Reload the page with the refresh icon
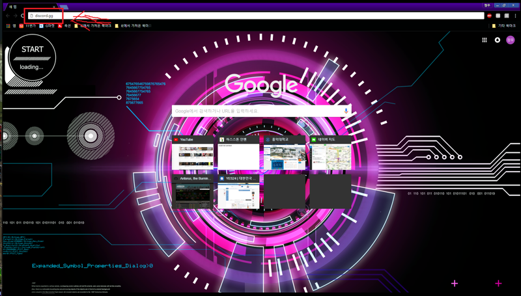521x296 pixels. click(22, 16)
